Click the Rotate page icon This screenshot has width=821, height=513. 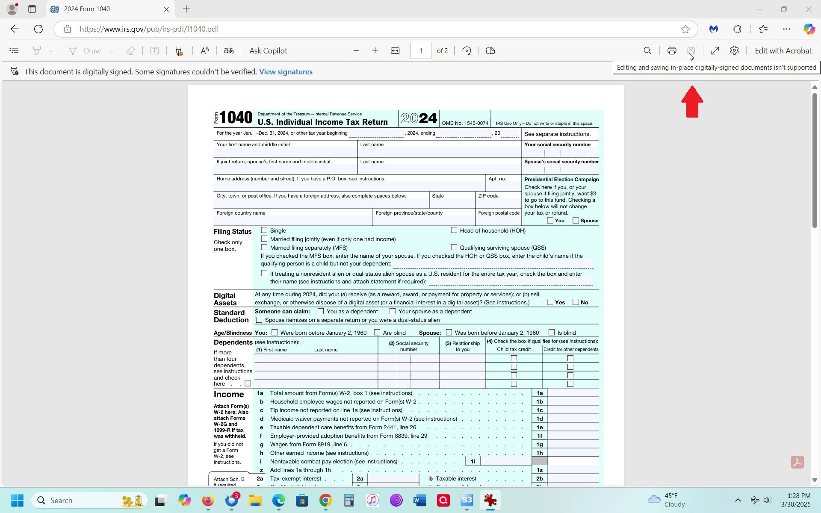coord(467,51)
